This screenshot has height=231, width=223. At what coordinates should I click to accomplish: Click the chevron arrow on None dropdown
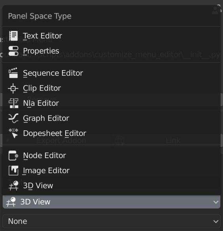pos(215,221)
